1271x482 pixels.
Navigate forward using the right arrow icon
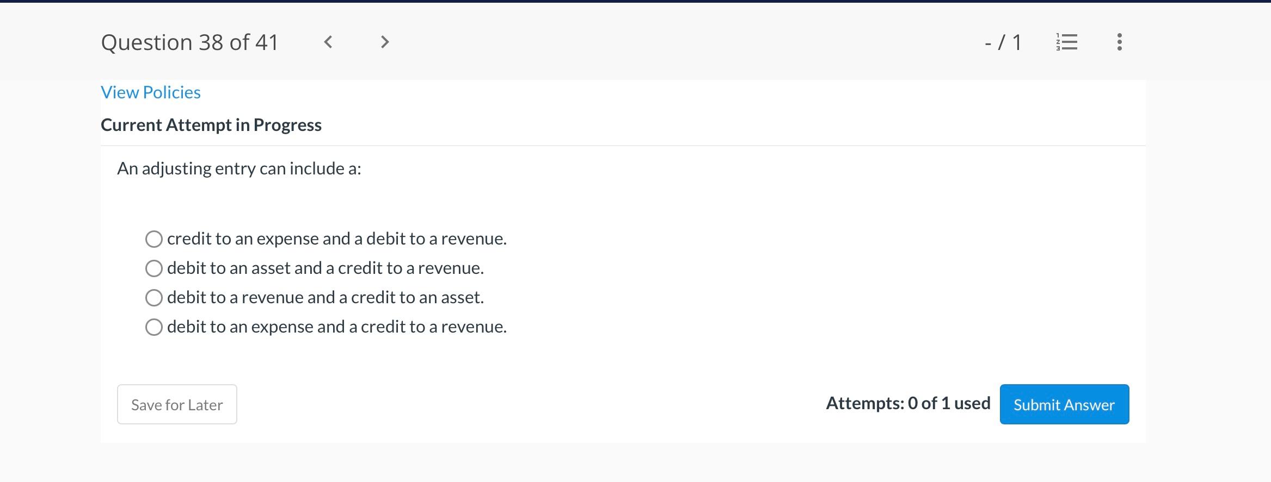[x=384, y=42]
